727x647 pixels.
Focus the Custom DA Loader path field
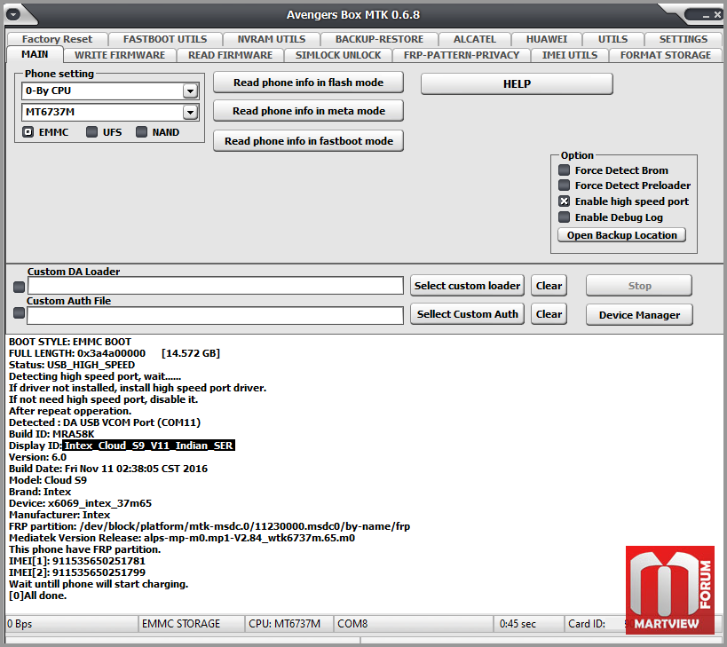click(216, 286)
